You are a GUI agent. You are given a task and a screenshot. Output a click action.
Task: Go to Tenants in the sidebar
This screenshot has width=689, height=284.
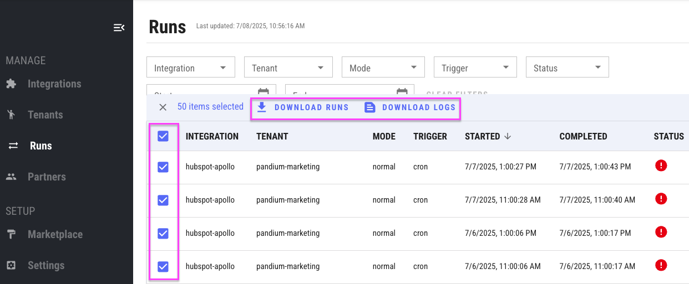tap(45, 115)
